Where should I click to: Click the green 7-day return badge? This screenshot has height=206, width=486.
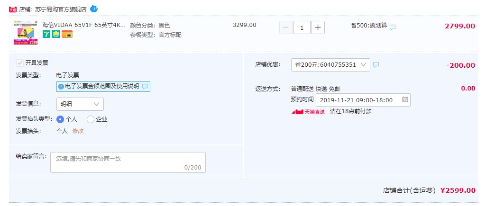tap(46, 35)
